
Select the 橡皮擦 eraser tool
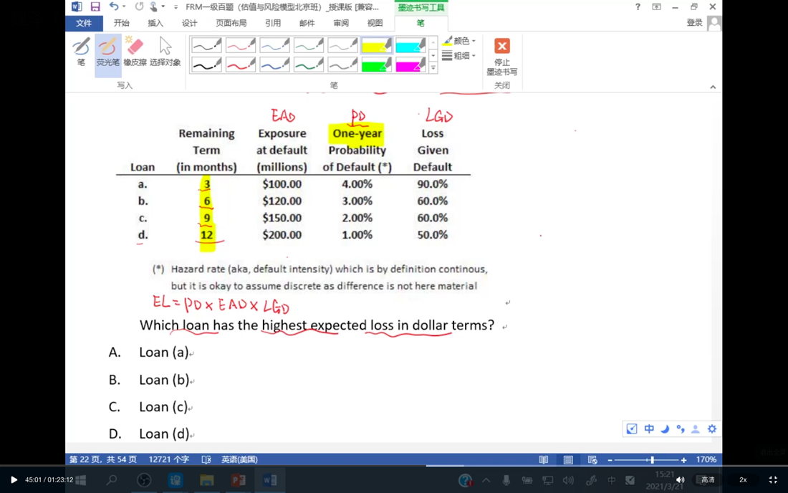135,52
